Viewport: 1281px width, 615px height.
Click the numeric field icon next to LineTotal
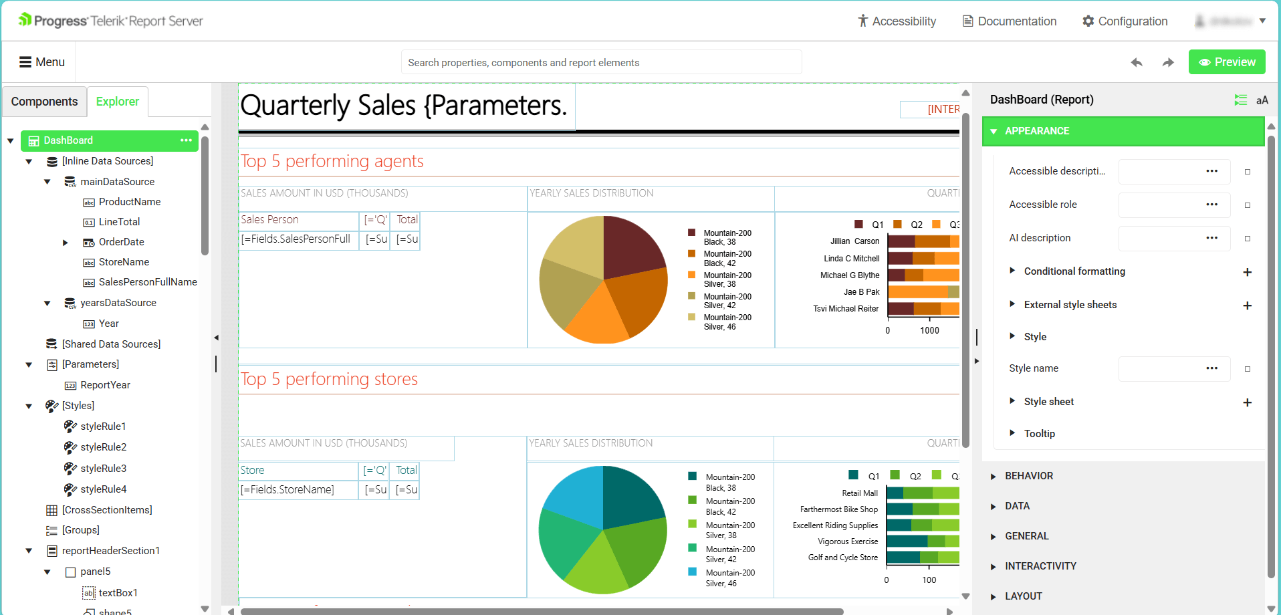pos(90,222)
